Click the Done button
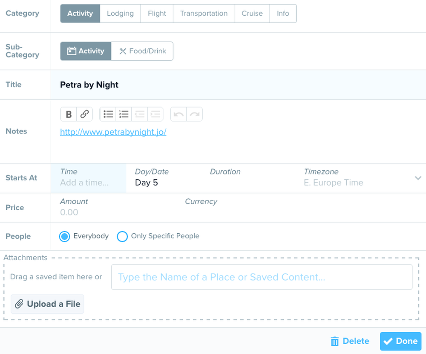426x354 pixels. (x=400, y=341)
